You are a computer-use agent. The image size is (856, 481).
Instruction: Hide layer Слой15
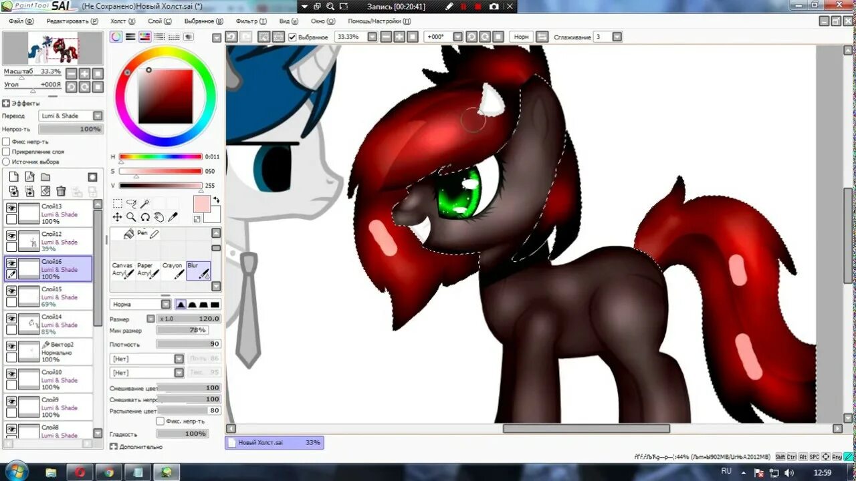click(11, 291)
